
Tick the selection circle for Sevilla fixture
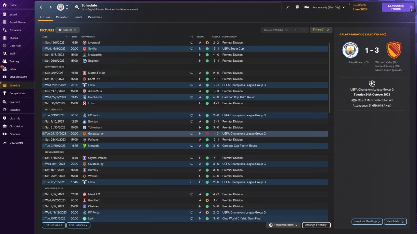click(x=43, y=49)
